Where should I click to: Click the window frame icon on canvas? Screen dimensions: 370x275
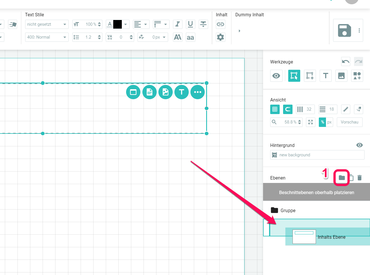(x=133, y=92)
